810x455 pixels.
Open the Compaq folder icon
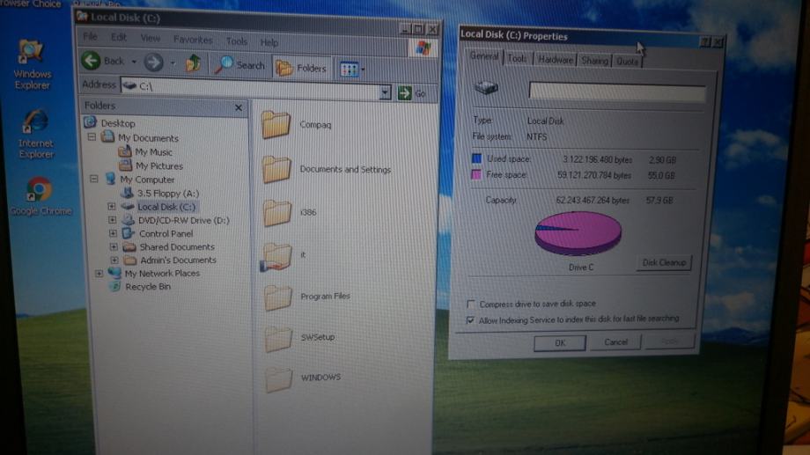[x=276, y=125]
